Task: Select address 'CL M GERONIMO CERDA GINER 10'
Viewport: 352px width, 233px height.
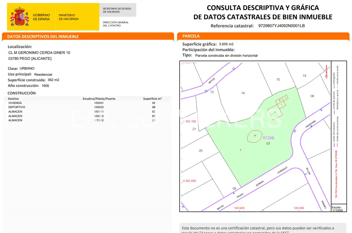Action: pyautogui.click(x=39, y=53)
